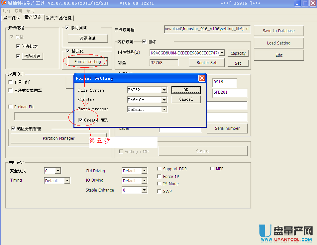Open the File System dropdown
Screen dimensions: 317x245
pyautogui.click(x=164, y=90)
